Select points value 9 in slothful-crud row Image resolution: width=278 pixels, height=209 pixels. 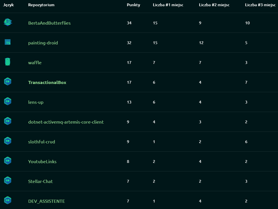click(x=128, y=142)
